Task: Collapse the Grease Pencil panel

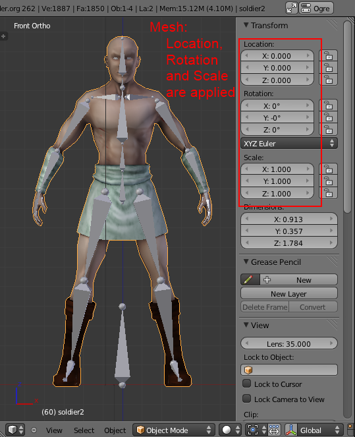Action: (246, 262)
